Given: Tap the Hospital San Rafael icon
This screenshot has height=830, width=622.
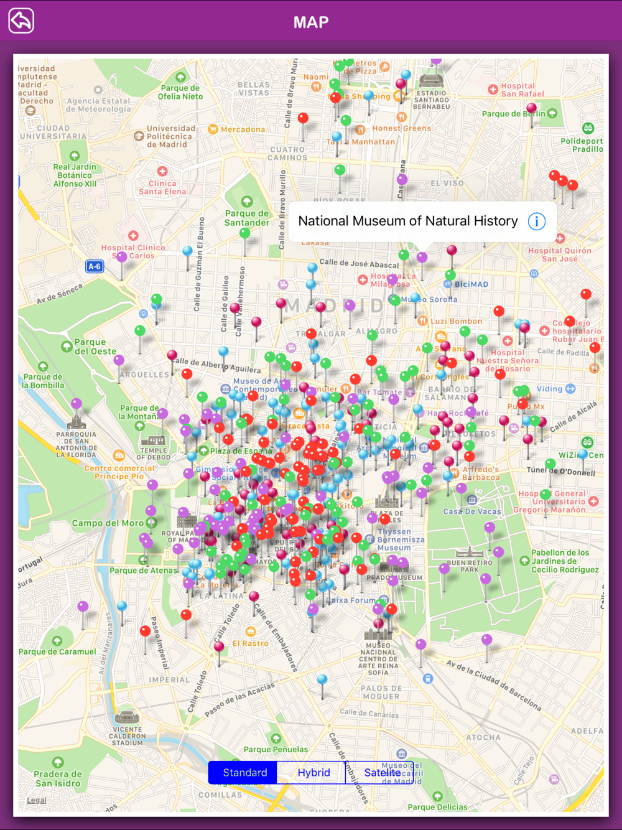Looking at the screenshot, I should point(493,90).
